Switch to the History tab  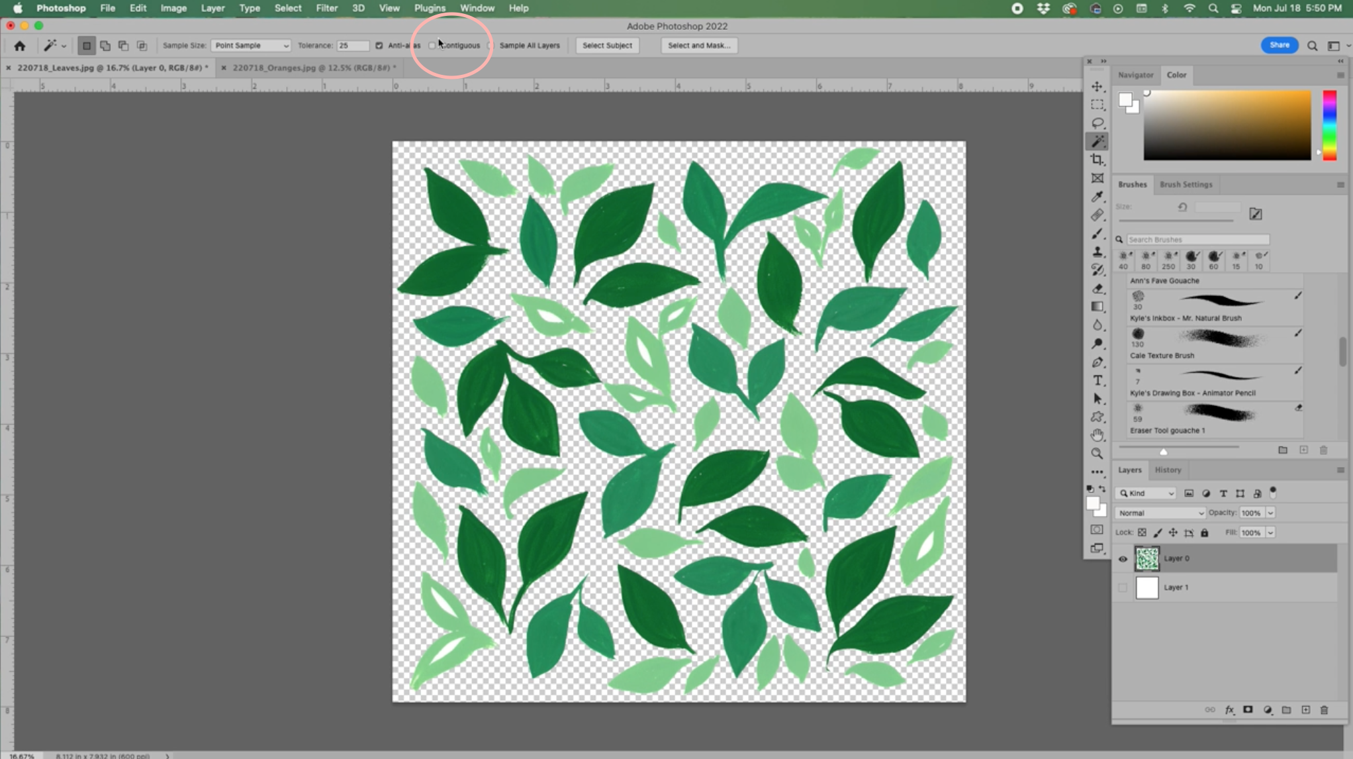(x=1168, y=470)
